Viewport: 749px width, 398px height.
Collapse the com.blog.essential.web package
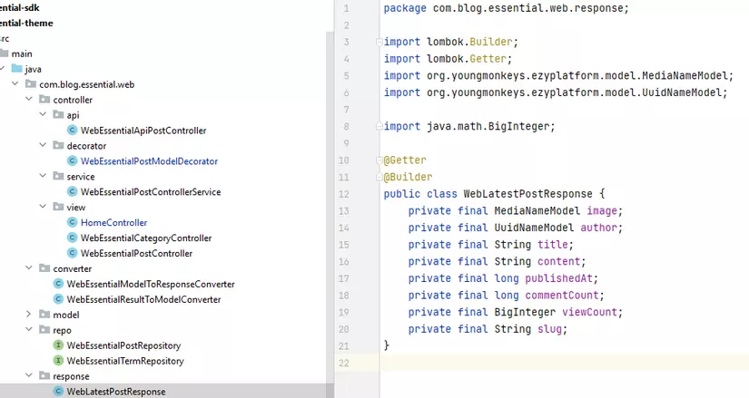15,83
